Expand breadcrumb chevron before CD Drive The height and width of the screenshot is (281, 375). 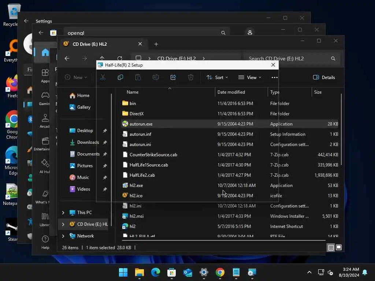coord(149,59)
